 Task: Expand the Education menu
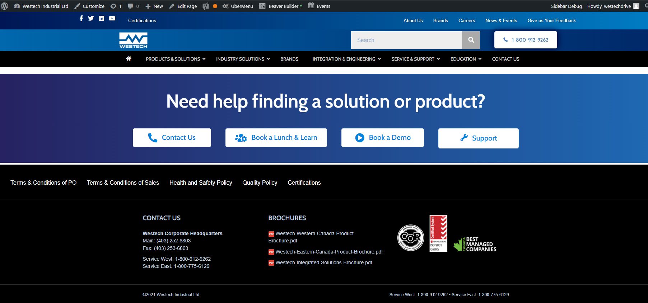466,59
